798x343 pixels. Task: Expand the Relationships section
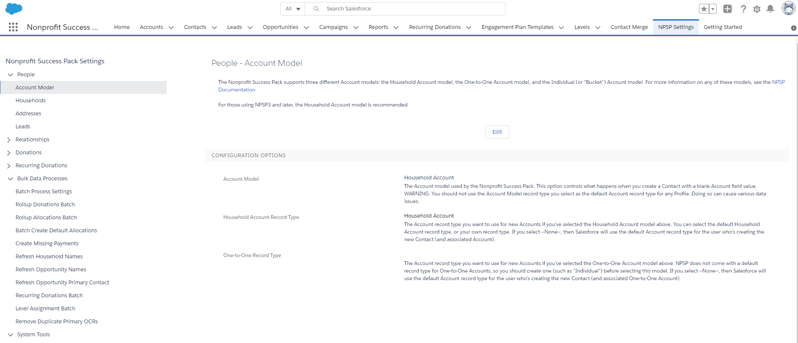9,140
